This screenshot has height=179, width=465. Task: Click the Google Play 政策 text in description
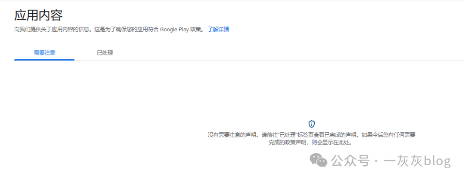point(181,29)
